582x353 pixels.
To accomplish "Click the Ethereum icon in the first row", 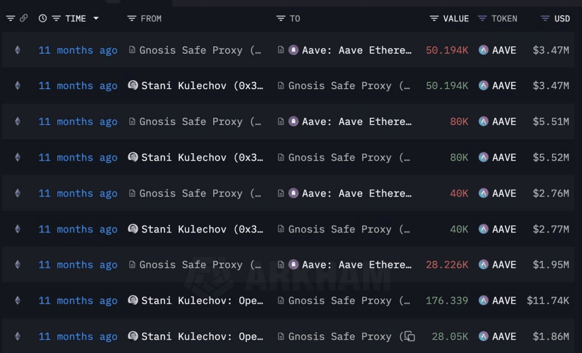I will [17, 50].
